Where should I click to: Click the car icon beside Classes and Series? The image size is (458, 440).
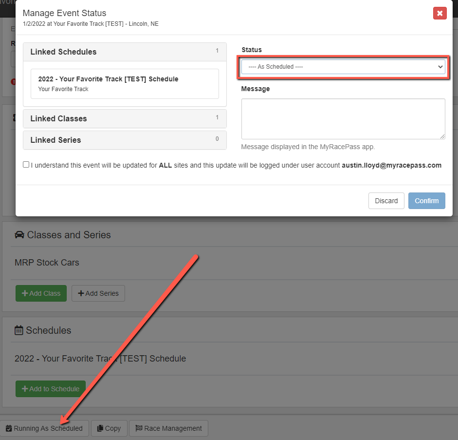19,235
